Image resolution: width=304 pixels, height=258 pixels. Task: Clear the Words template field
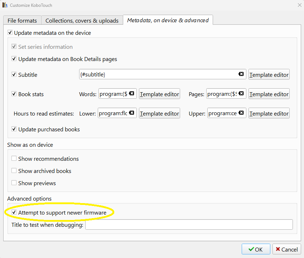(x=132, y=93)
